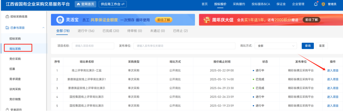Collapse the 已参与项目 sidebar group
Viewport: 343px width, 111px height.
coord(43,28)
